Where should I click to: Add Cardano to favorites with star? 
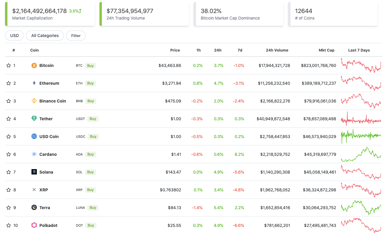pos(9,154)
